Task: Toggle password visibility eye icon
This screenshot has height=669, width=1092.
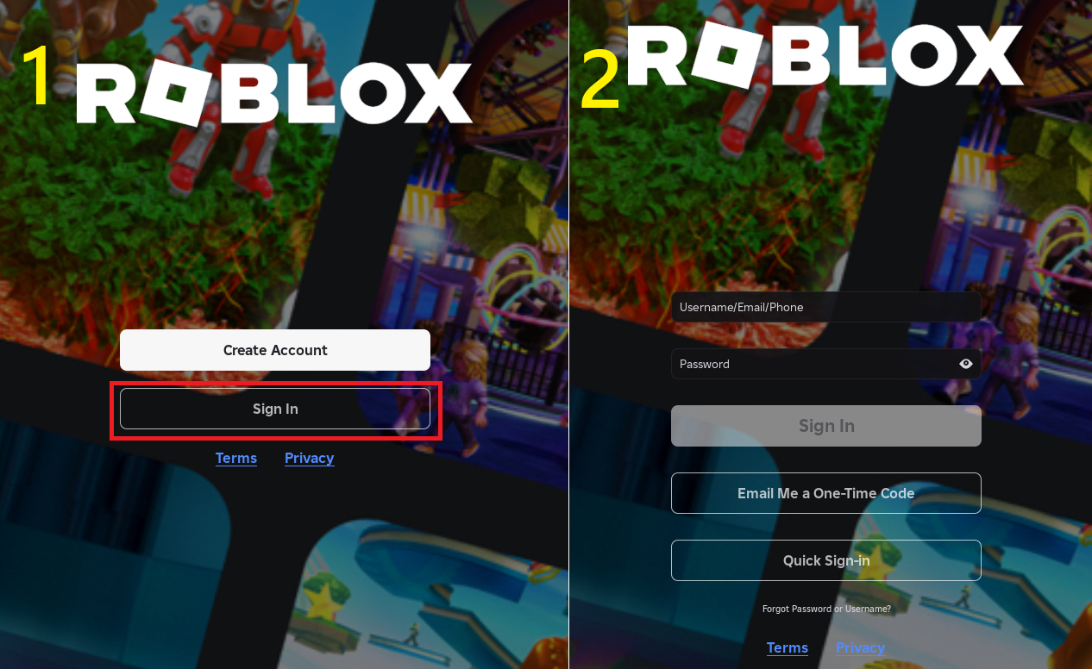Action: [x=966, y=364]
